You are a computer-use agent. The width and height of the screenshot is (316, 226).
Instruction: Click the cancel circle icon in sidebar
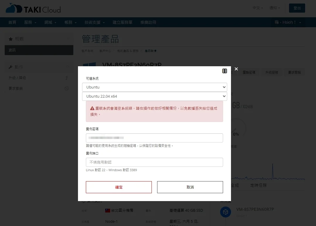click(x=67, y=89)
